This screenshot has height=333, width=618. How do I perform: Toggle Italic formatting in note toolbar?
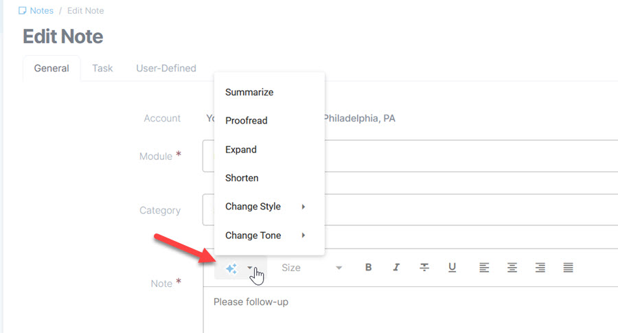point(396,268)
